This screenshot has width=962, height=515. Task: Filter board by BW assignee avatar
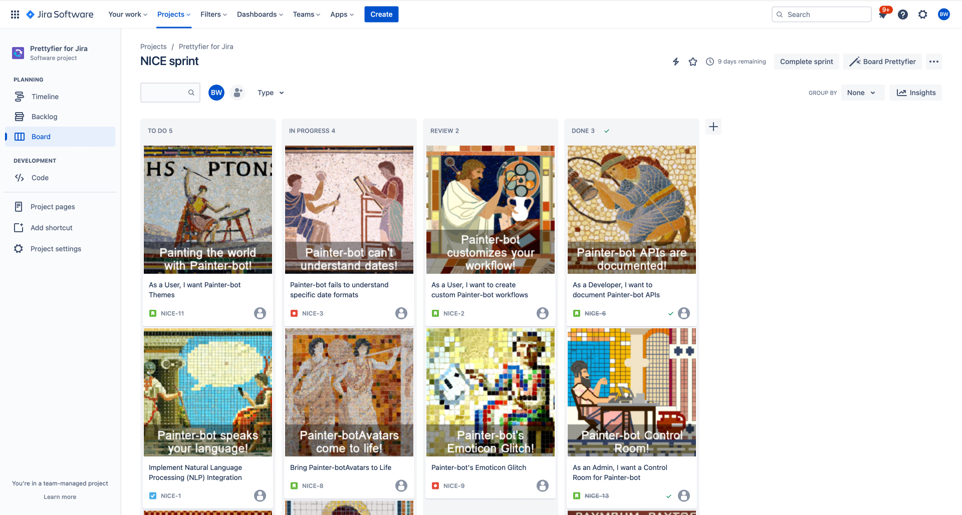pyautogui.click(x=216, y=93)
